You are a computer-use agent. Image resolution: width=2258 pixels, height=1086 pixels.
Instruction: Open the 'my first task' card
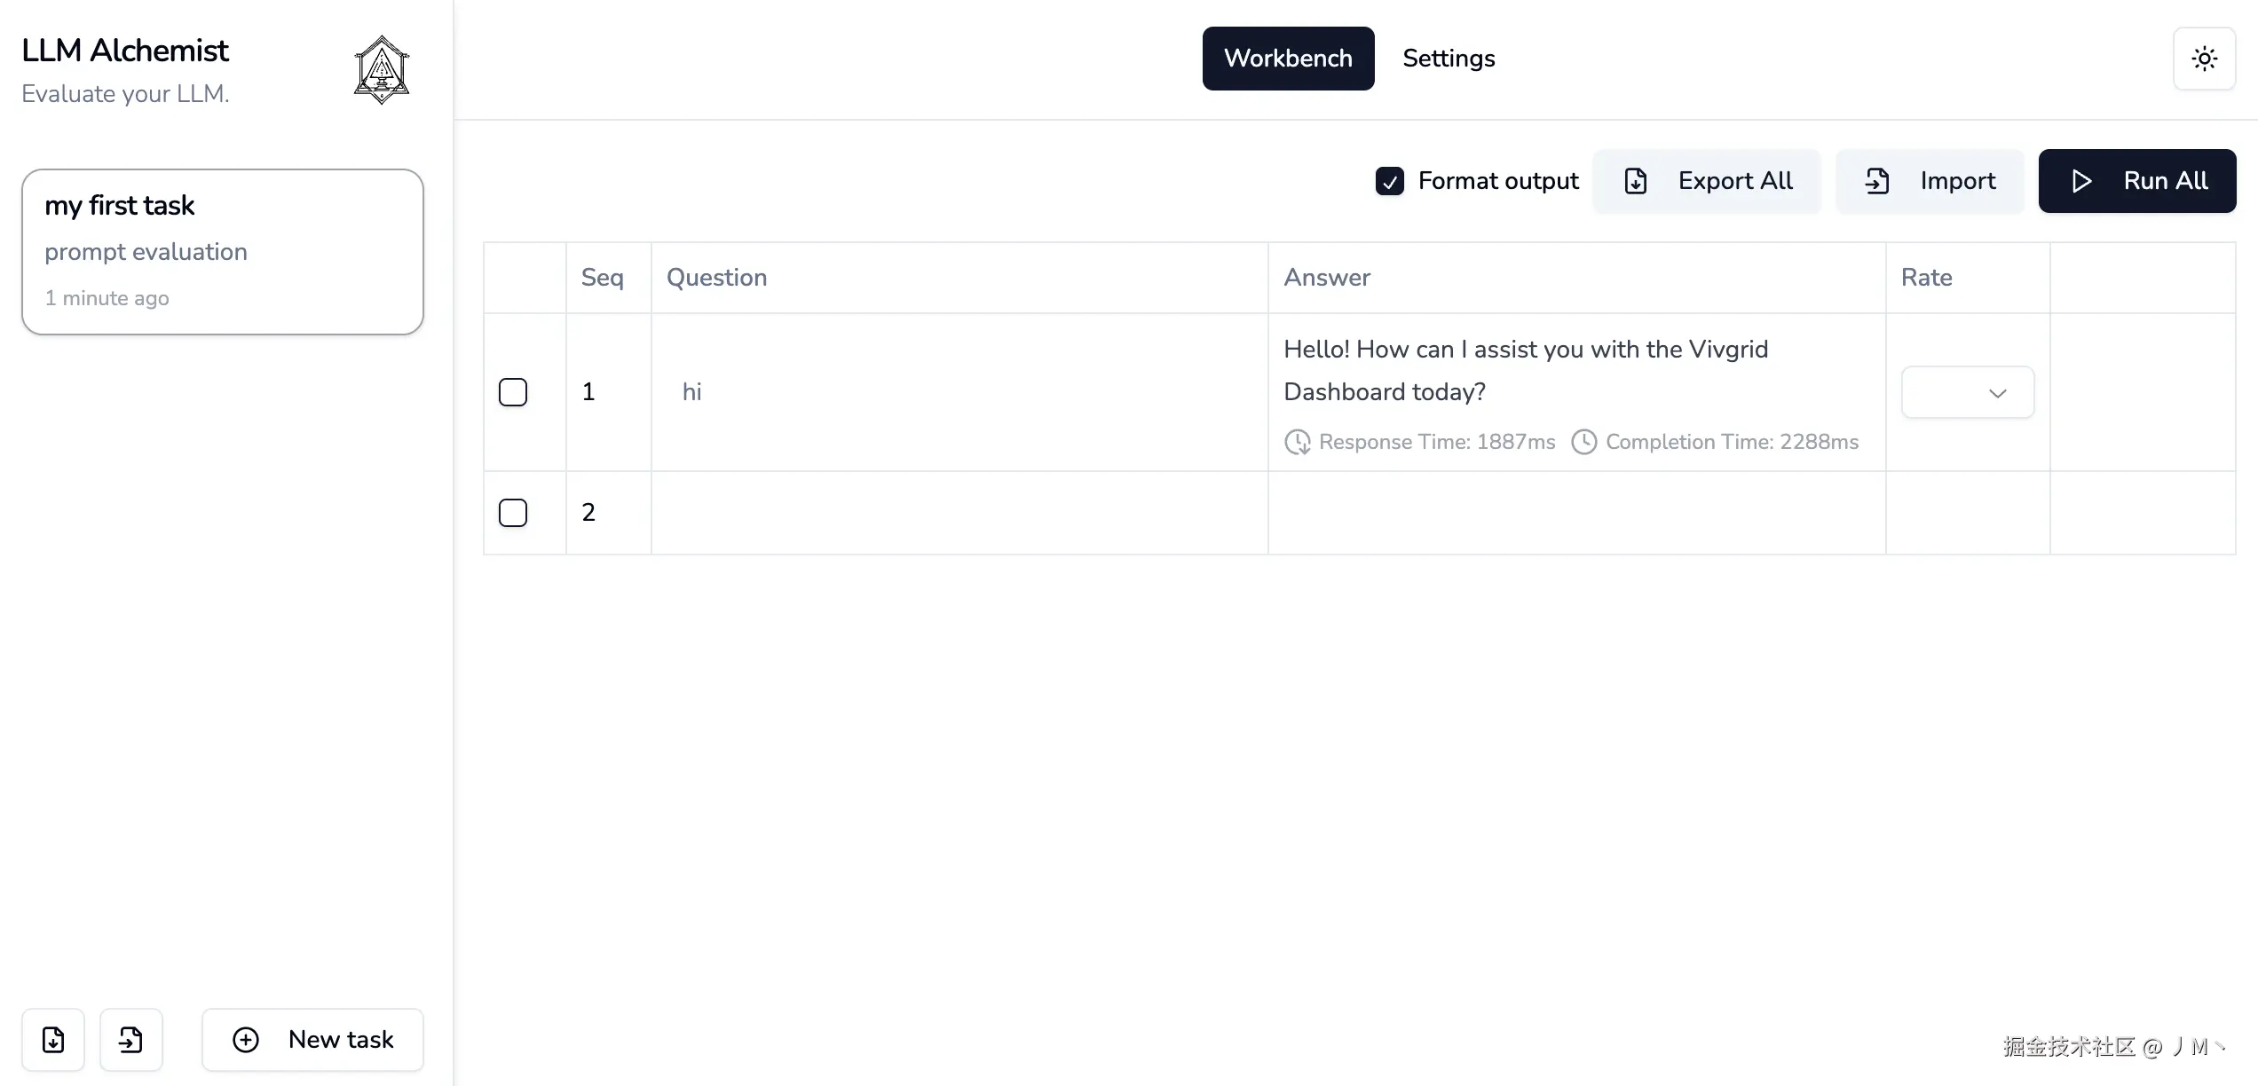coord(222,252)
